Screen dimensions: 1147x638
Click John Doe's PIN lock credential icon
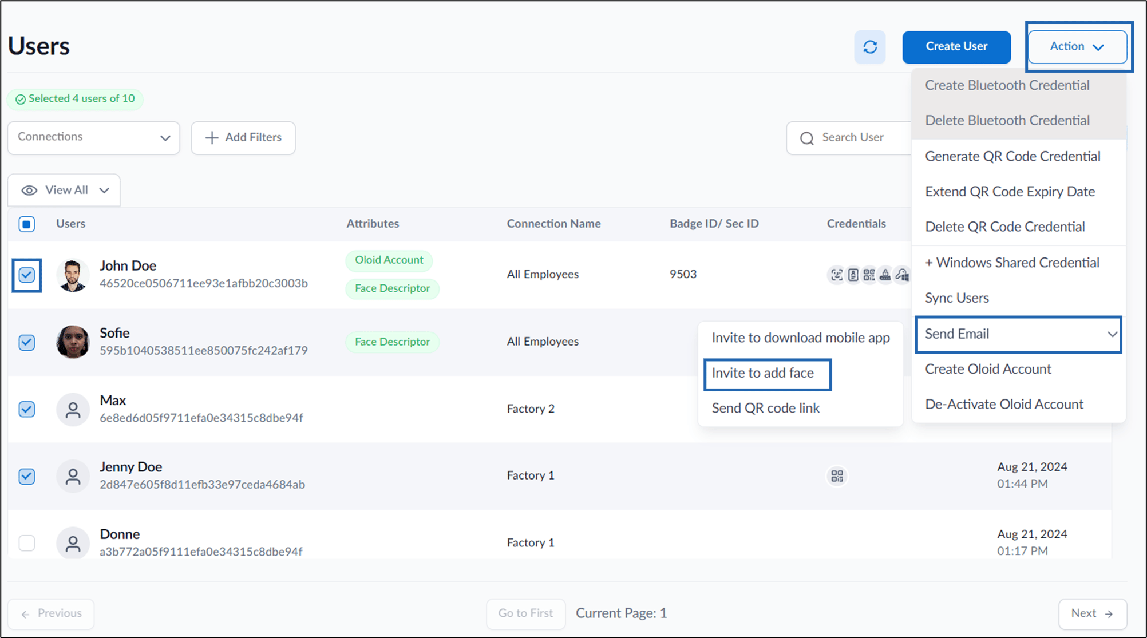point(885,275)
